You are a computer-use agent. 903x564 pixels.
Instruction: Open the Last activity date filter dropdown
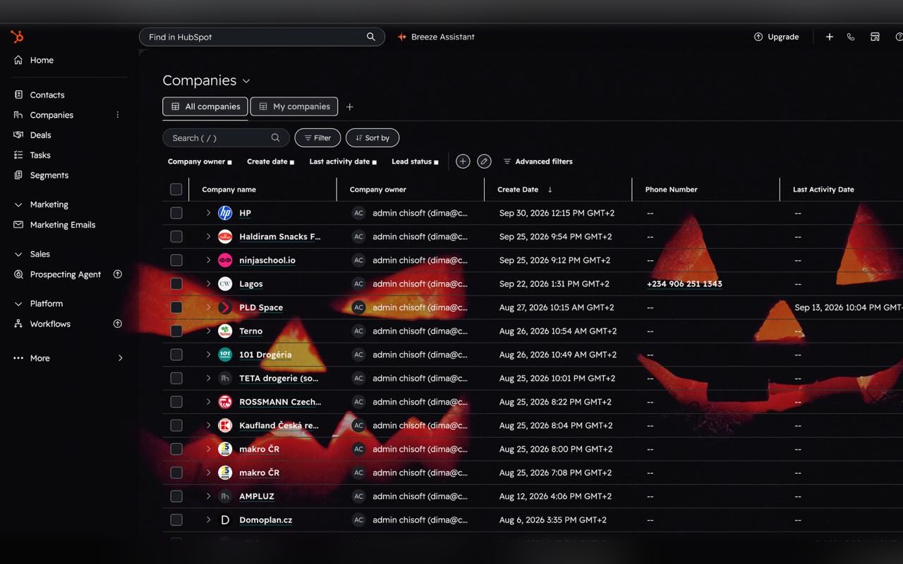click(x=343, y=161)
